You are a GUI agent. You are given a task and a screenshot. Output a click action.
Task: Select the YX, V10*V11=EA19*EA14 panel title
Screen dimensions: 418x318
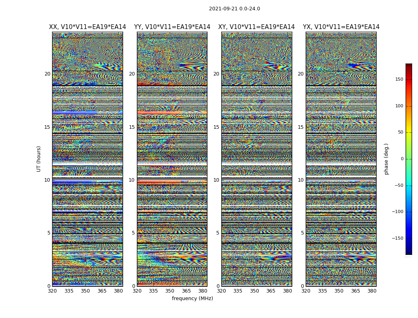pyautogui.click(x=341, y=27)
